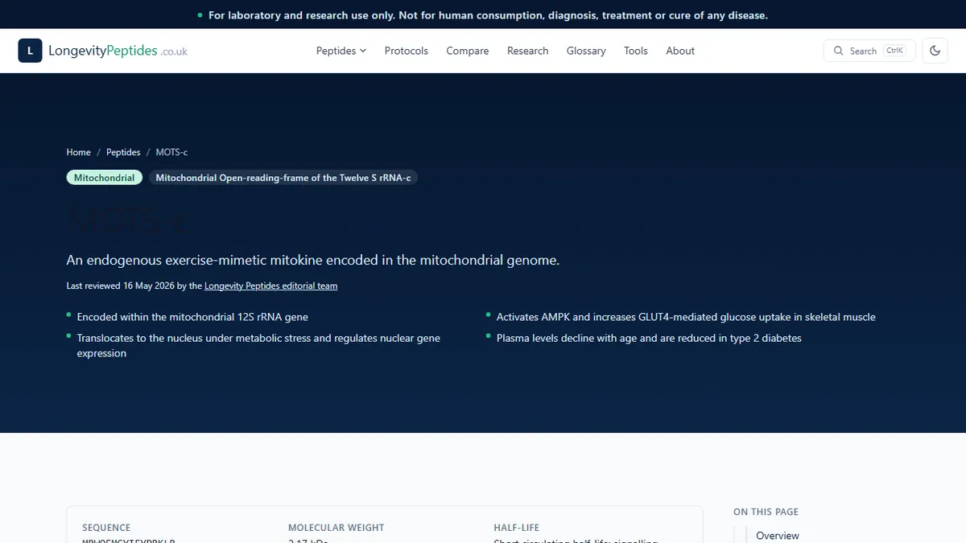Image resolution: width=966 pixels, height=543 pixels.
Task: Click the full name tag 'Mitochondrial Open-reading-frame of the Twelve S rRNA-c'
Action: pos(283,178)
